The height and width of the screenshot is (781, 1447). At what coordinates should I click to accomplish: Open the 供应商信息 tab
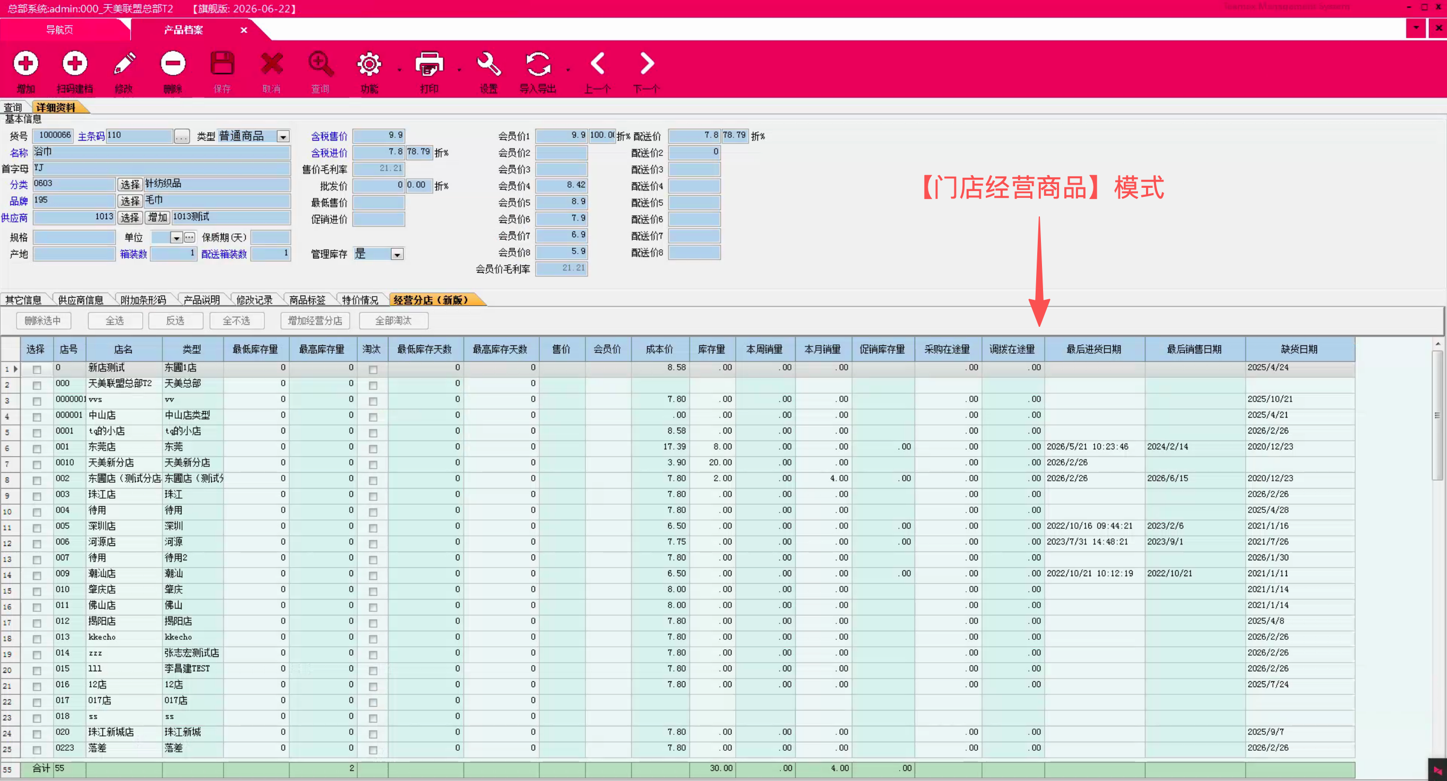tap(81, 300)
